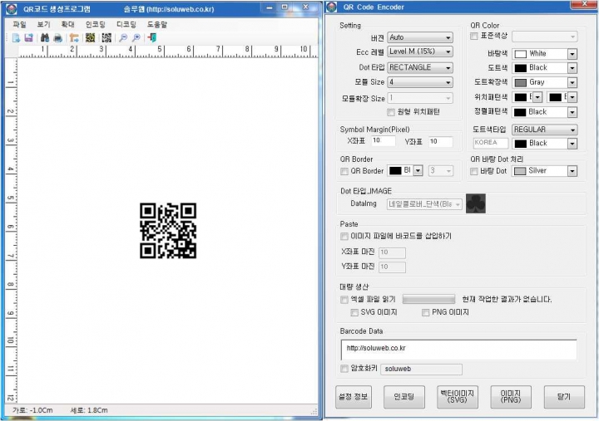Click the clover dot image preview
Image resolution: width=599 pixels, height=421 pixels.
point(476,203)
